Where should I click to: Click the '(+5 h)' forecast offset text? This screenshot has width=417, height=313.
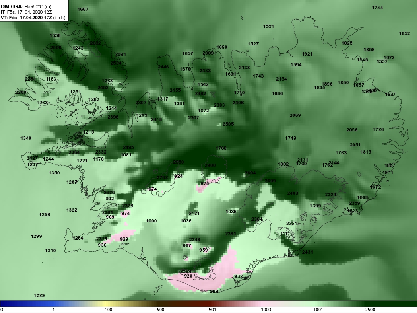[59, 18]
